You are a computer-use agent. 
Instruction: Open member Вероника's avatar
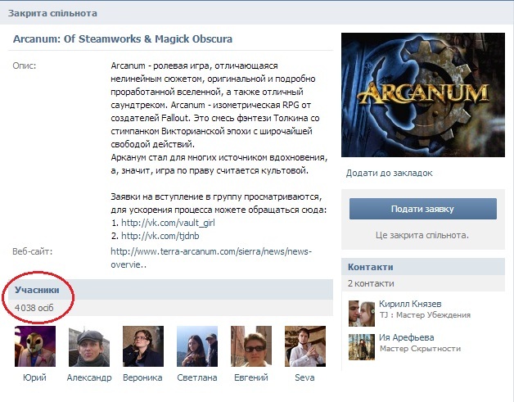143,346
